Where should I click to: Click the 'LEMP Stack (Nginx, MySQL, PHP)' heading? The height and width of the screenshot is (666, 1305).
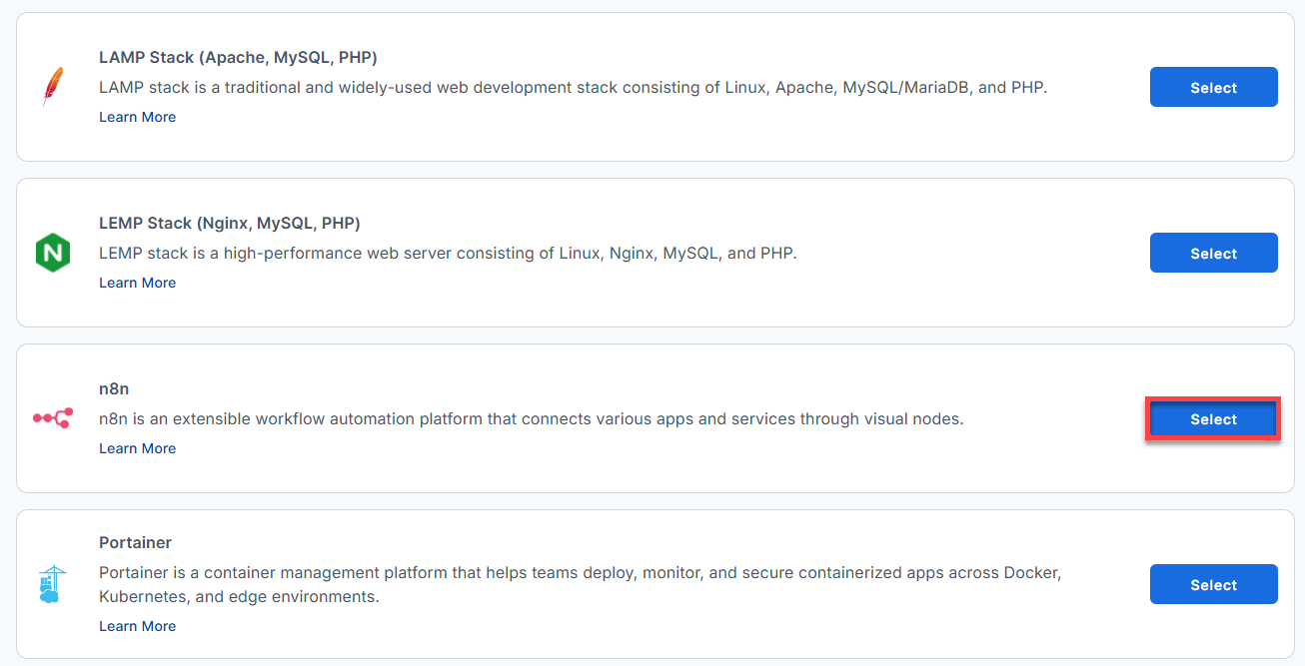(x=230, y=223)
